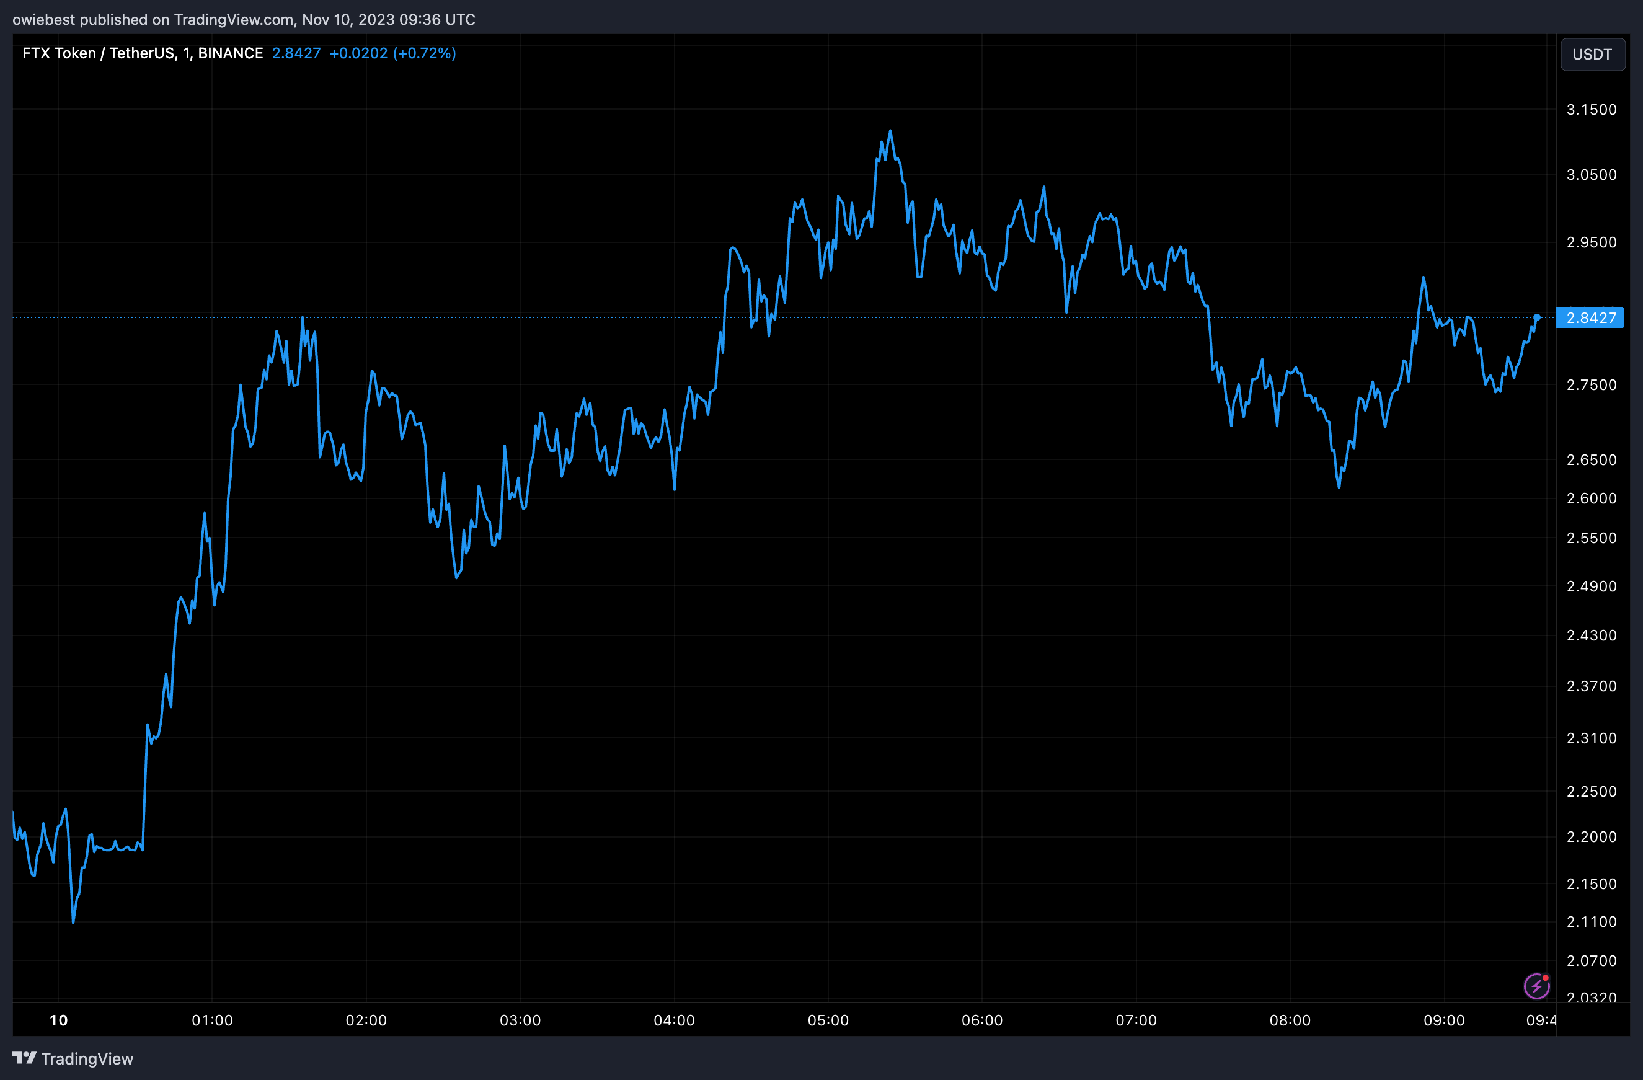Click the 3.1500 price scale label

click(x=1591, y=110)
